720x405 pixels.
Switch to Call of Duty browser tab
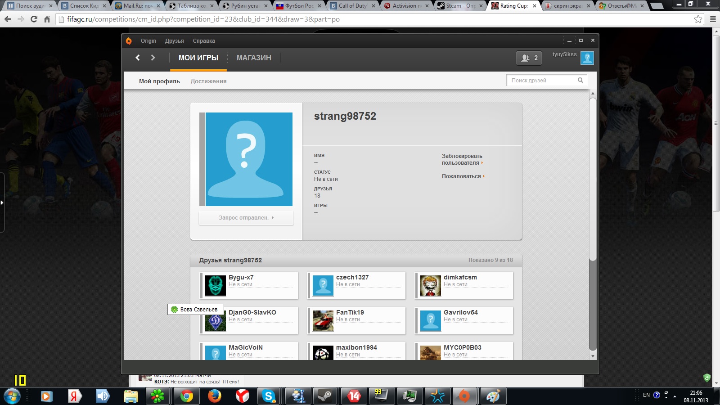click(353, 6)
